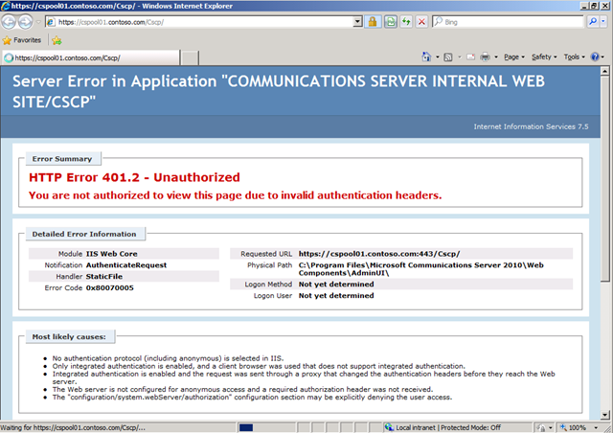
Task: Open the Safety menu
Action: (543, 57)
